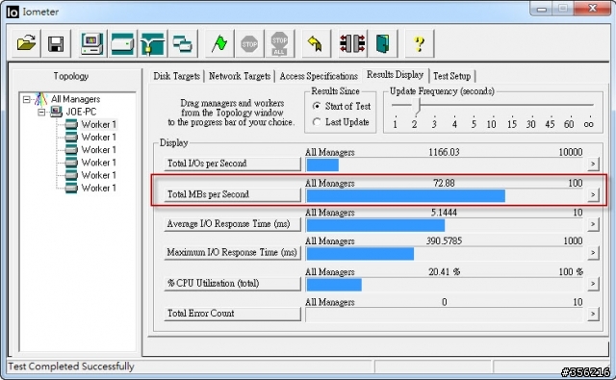Reset workers with yellow arrow icon

tap(316, 43)
